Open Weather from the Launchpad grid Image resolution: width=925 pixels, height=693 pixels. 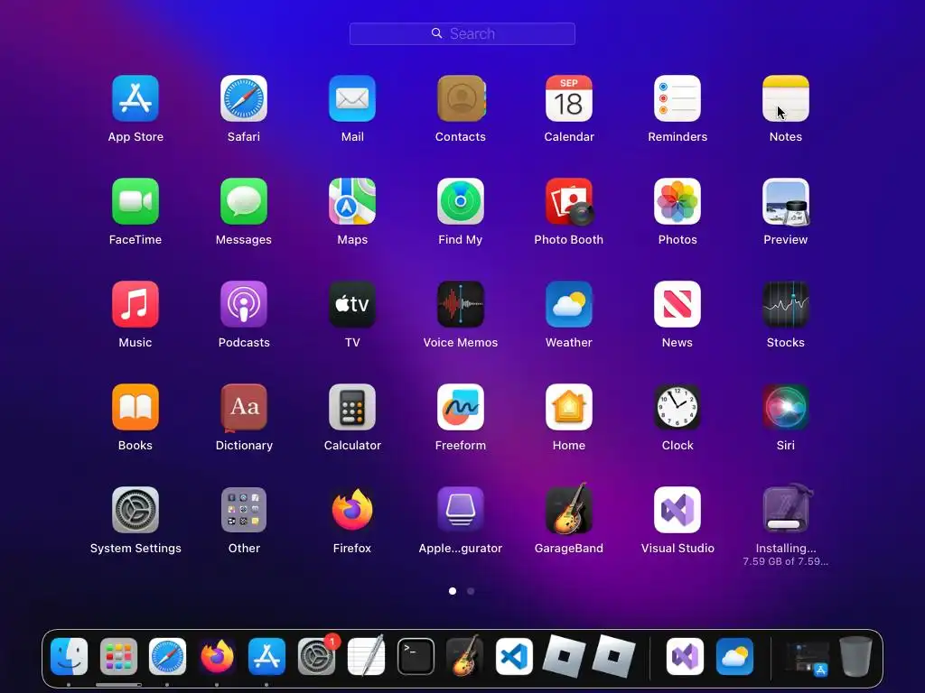tap(569, 304)
